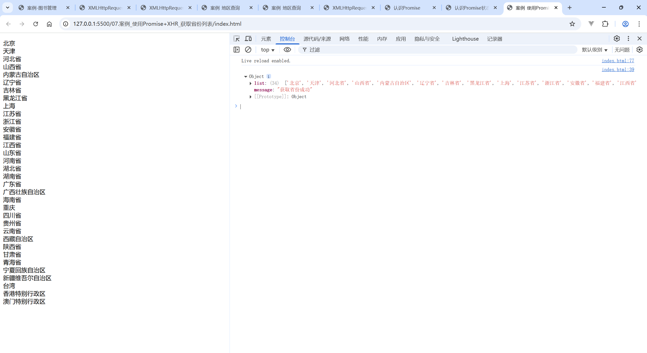647x353 pixels.
Task: Toggle the live expression eye icon
Action: pyautogui.click(x=287, y=50)
